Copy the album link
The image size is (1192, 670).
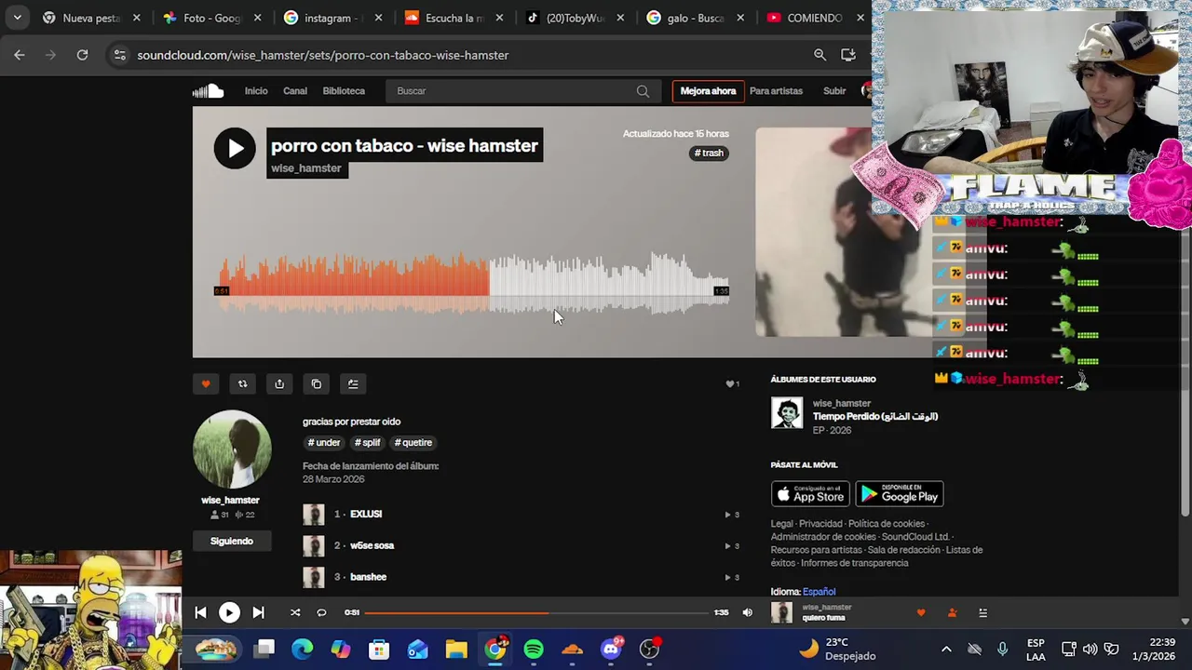point(317,383)
